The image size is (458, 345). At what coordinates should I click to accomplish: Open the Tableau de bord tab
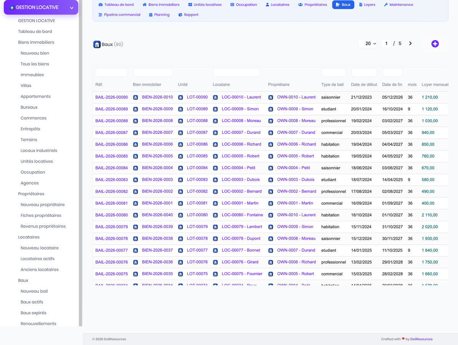click(116, 5)
